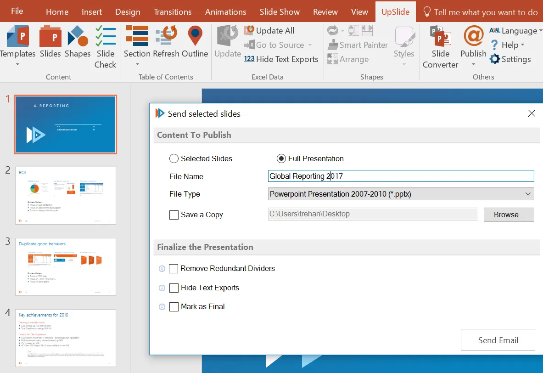
Task: Check Mark as Final option
Action: tap(174, 307)
